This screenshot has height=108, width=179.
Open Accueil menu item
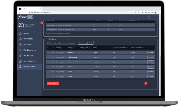29,33
